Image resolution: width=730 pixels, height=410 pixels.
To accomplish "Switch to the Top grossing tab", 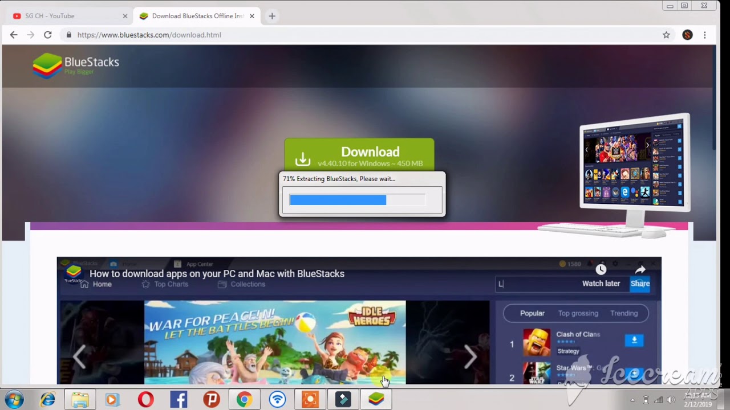I will (578, 313).
